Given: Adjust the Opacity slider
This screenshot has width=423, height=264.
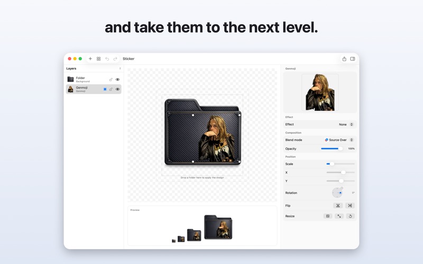Looking at the screenshot, I should click(332, 148).
